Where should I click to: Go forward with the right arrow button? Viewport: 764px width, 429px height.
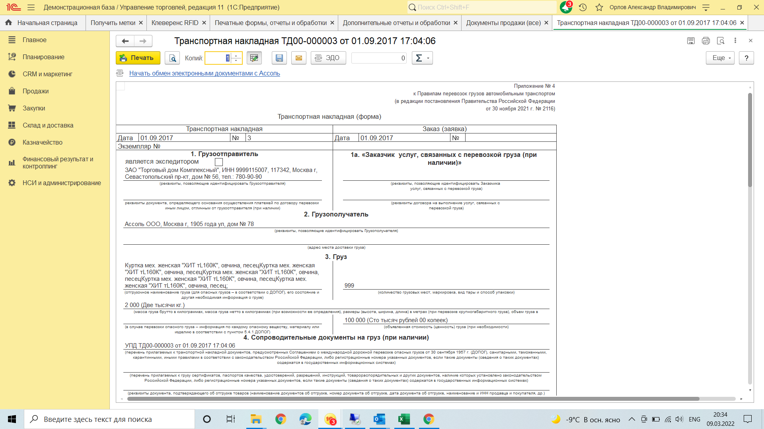click(x=143, y=41)
